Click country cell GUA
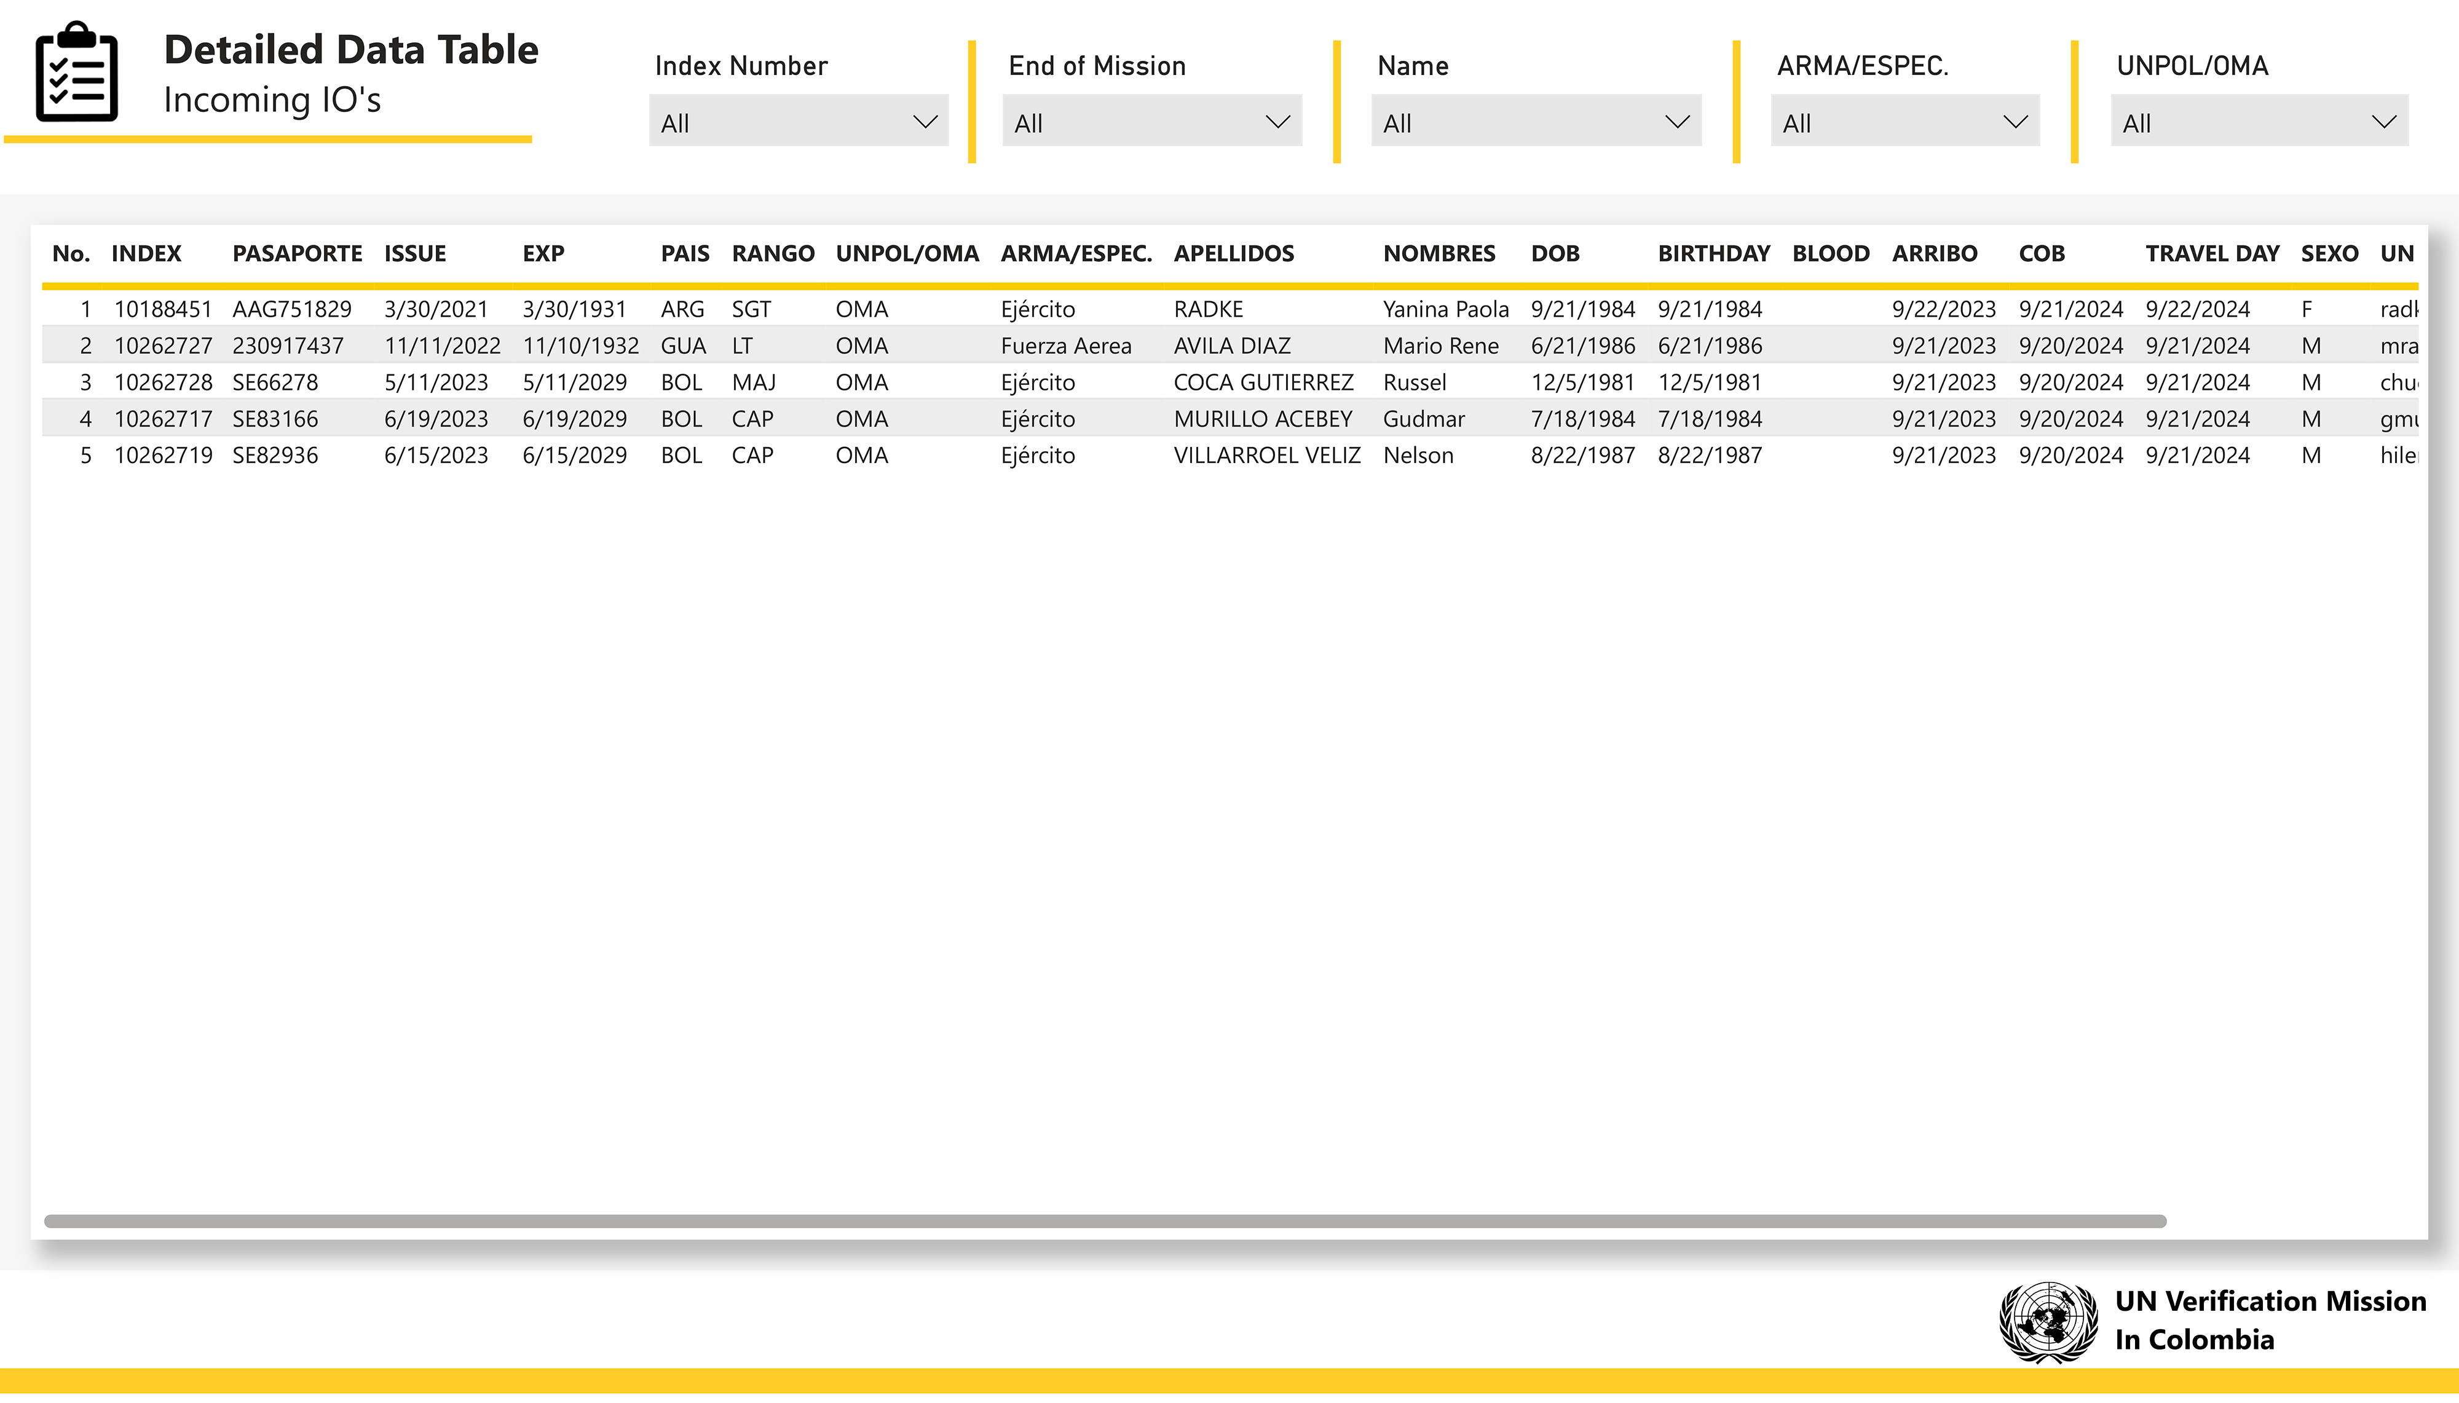Viewport: 2459px width, 1403px height. [x=684, y=346]
